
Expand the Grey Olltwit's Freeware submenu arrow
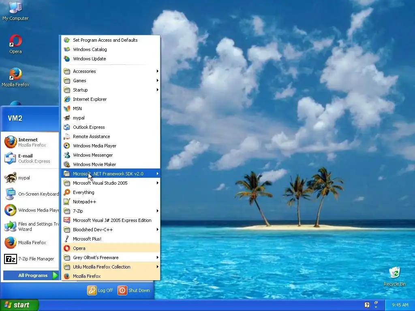click(x=158, y=257)
